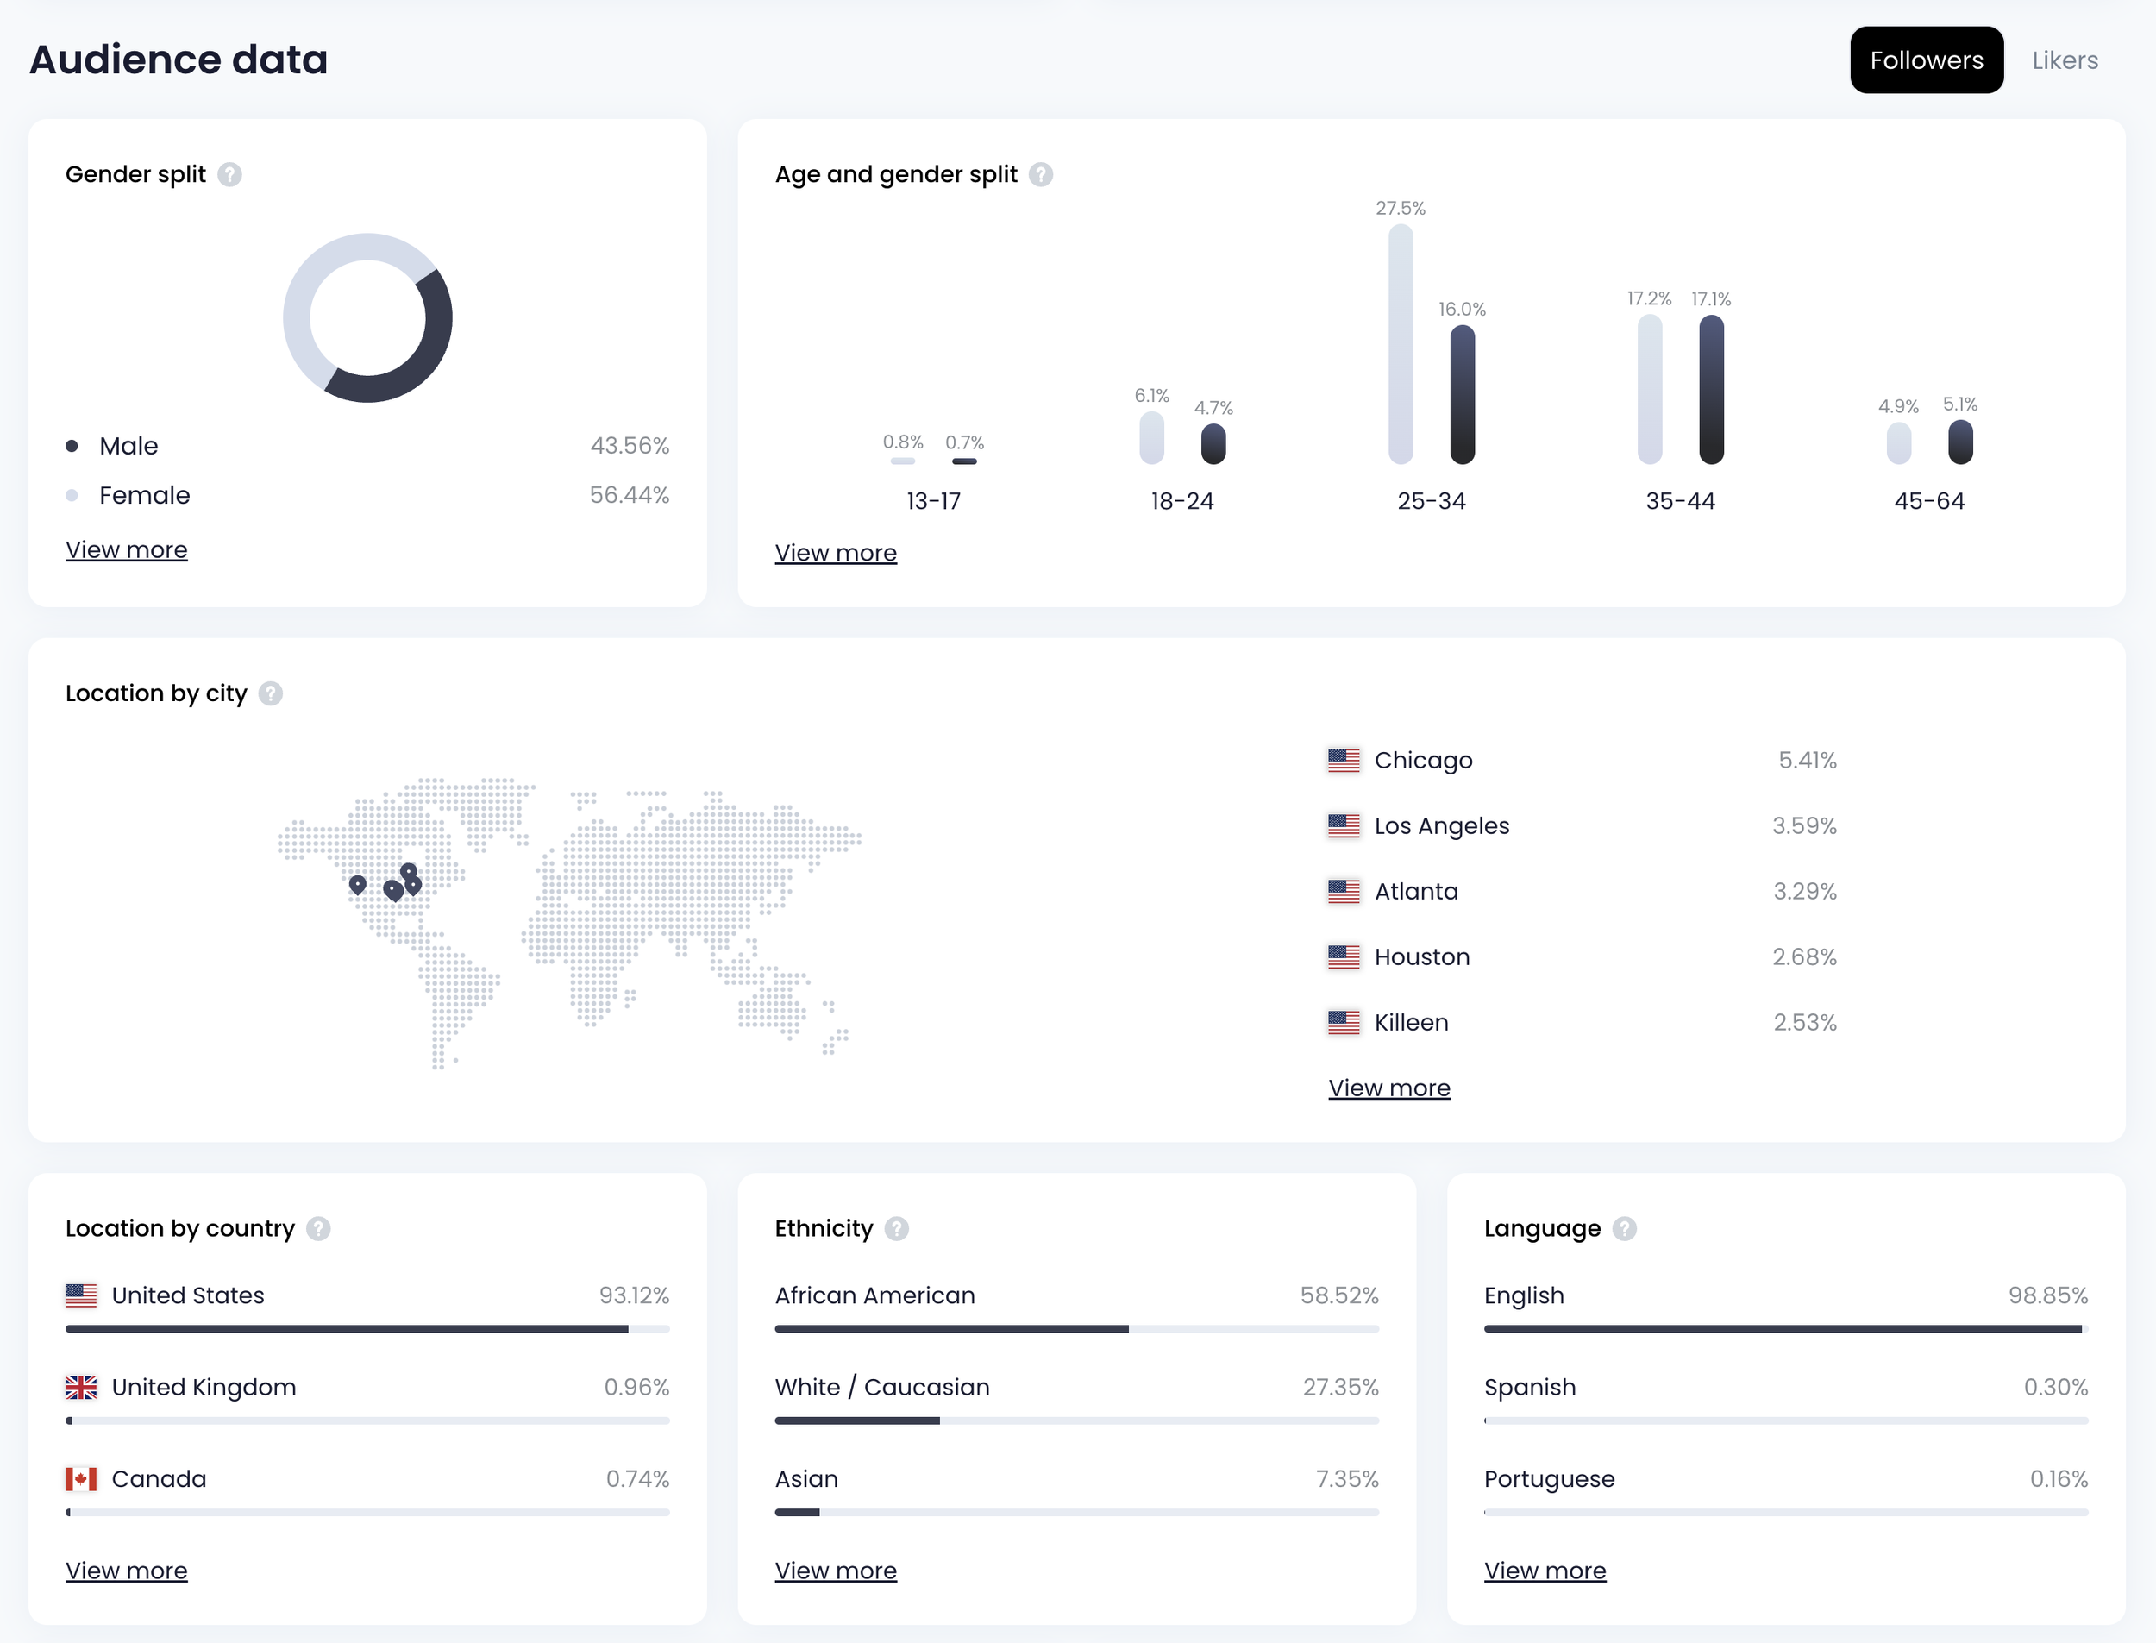Click the United States percentage progress bar
2156x1643 pixels.
[x=367, y=1329]
